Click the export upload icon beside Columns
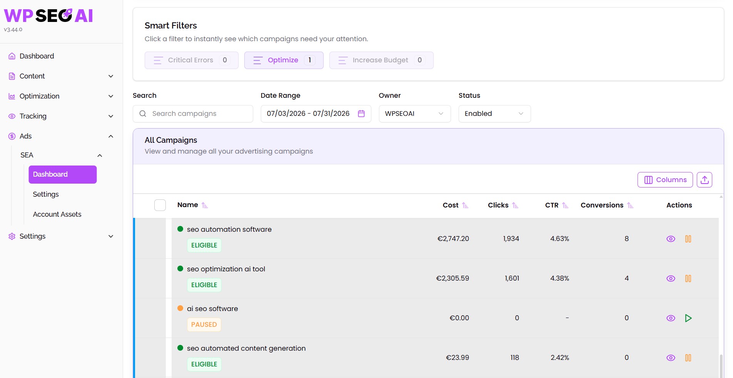Image resolution: width=733 pixels, height=378 pixels. (705, 180)
